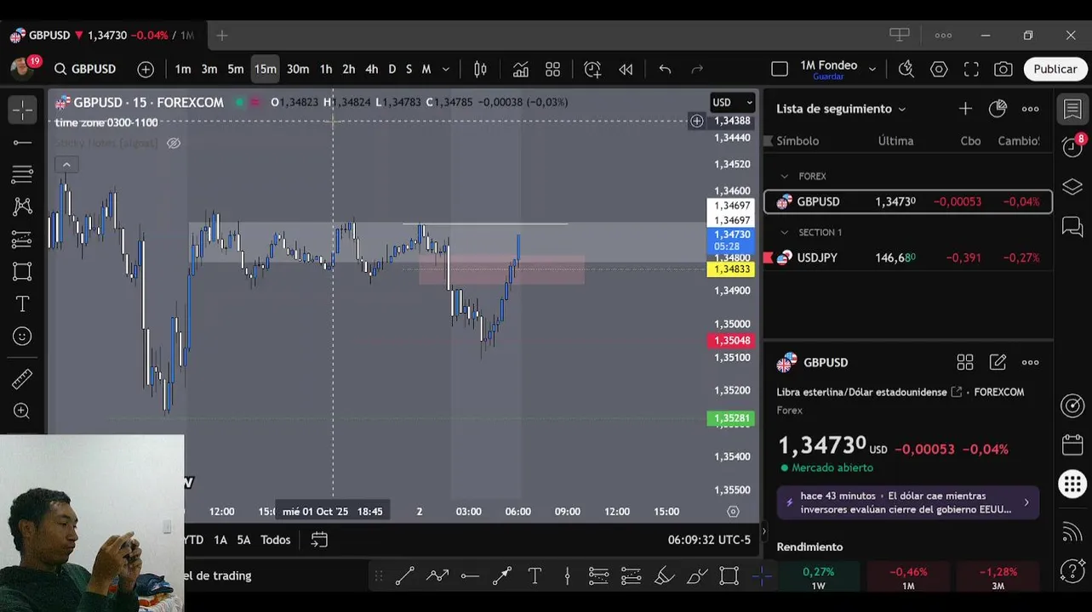Open the Indicators menu
Viewport: 1092px width, 612px height.
[x=520, y=69]
